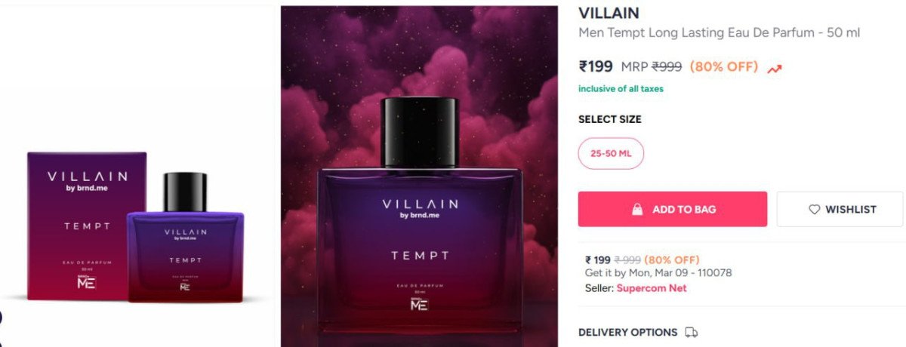Click the struck-through MRP ₹999 price
Viewport: 906px width, 347px height.
(x=651, y=66)
